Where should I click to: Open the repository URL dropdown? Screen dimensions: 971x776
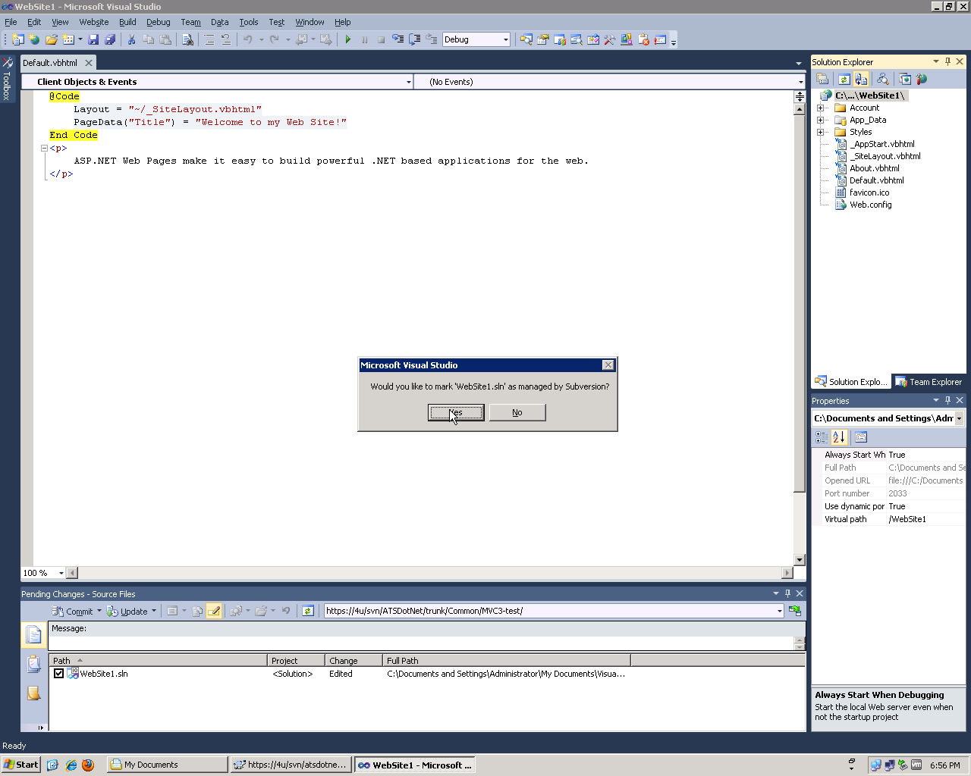[x=779, y=611]
